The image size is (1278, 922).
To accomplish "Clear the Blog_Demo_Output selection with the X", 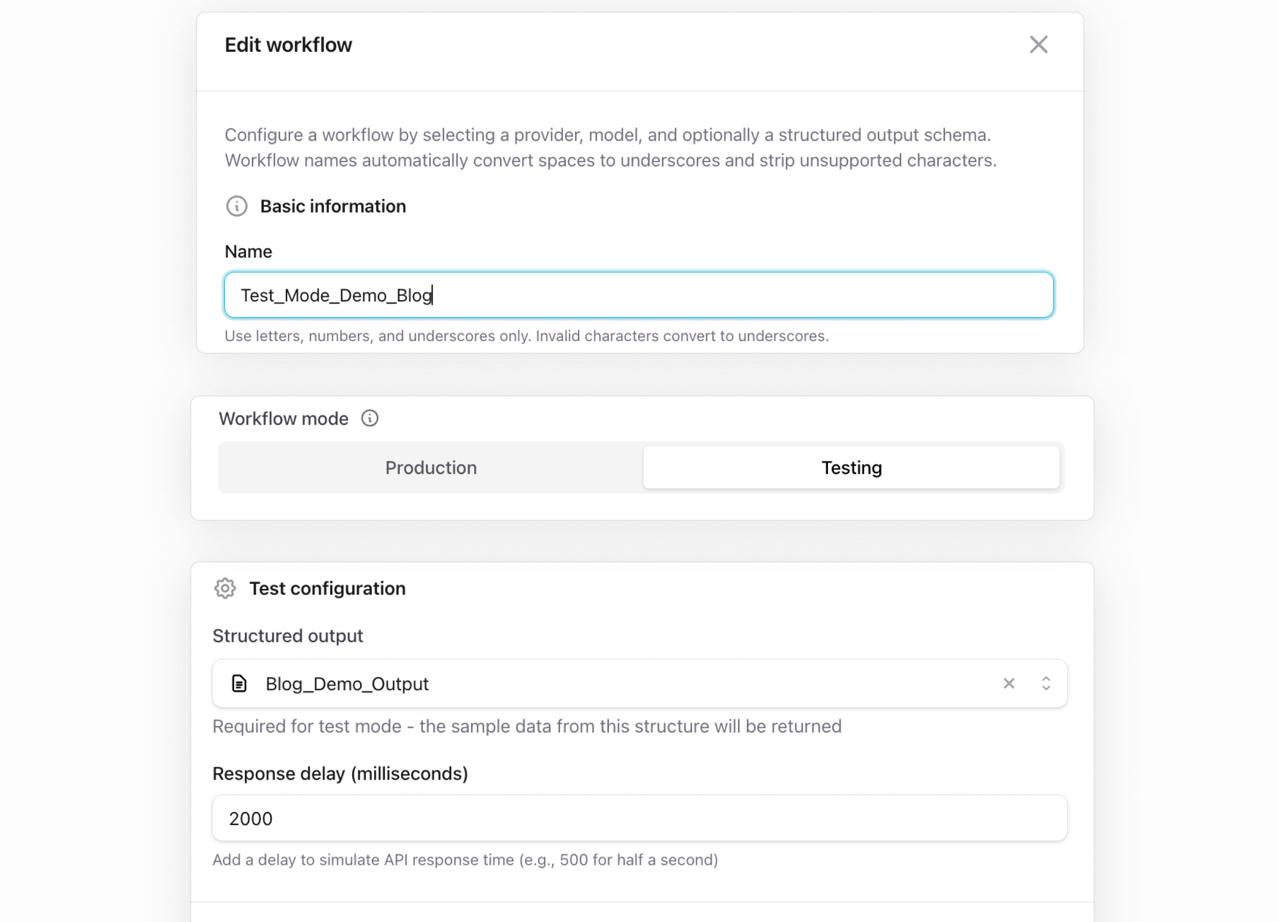I will (1009, 683).
